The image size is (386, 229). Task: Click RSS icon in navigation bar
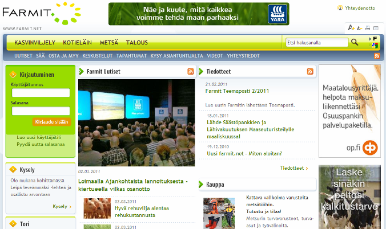(x=377, y=56)
